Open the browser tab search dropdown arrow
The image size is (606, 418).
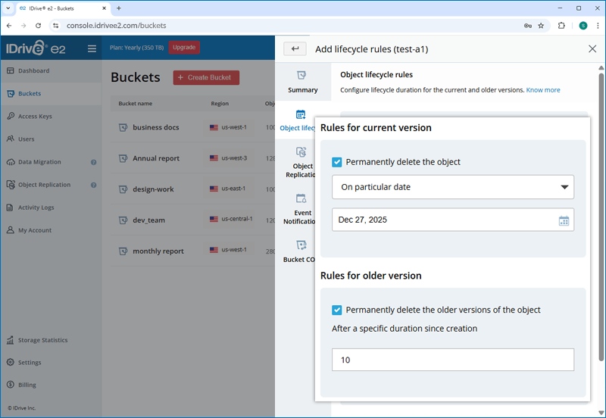tap(8, 8)
